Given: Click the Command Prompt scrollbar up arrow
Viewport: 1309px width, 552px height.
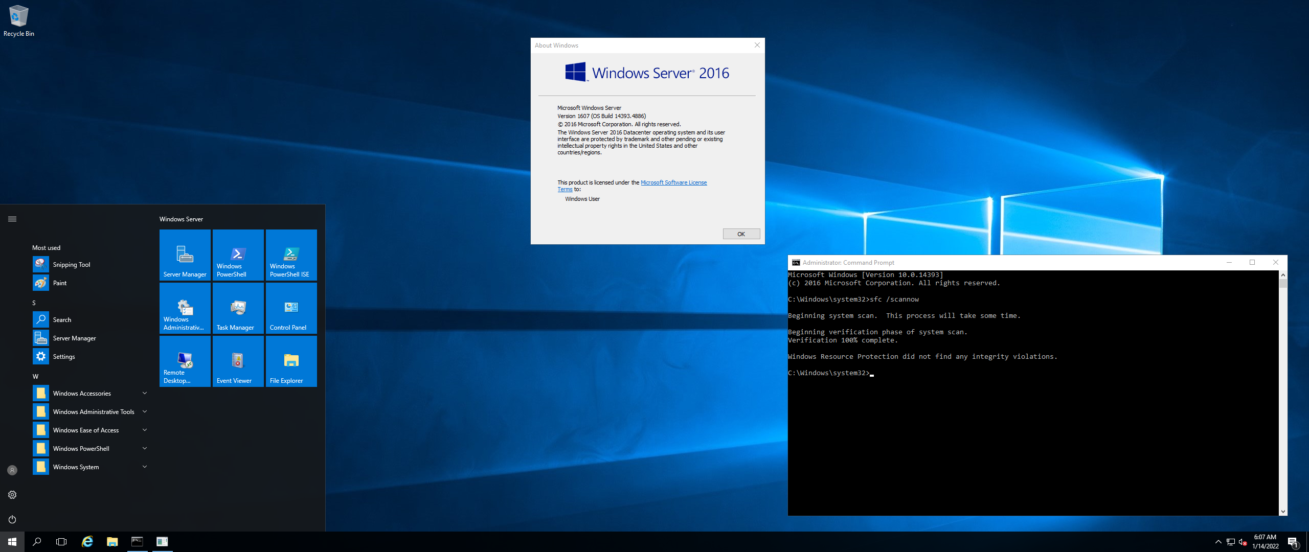Looking at the screenshot, I should click(1283, 275).
